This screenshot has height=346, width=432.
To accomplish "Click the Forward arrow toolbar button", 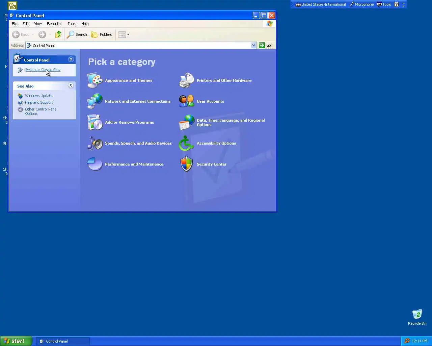I will [42, 34].
